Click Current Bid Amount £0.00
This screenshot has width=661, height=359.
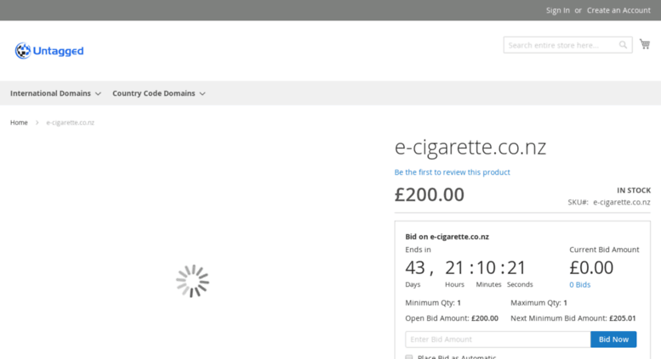pyautogui.click(x=591, y=267)
